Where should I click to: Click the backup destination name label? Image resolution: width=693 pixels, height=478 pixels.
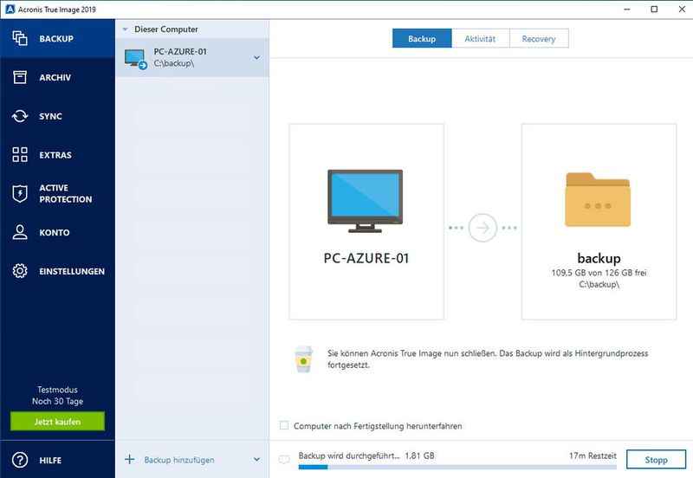(599, 258)
